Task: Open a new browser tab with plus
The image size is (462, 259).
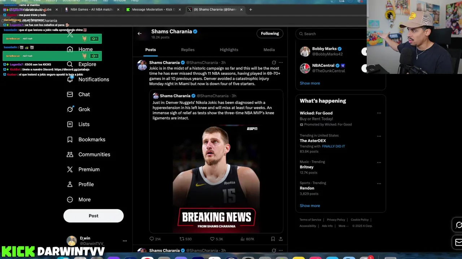Action: click(250, 10)
